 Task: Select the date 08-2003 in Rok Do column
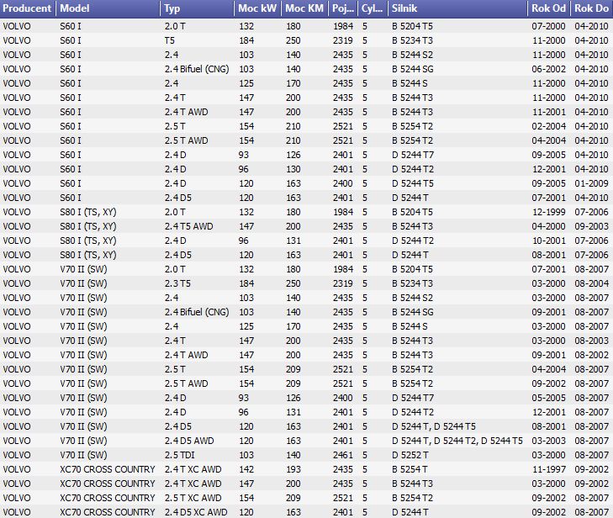click(x=591, y=341)
